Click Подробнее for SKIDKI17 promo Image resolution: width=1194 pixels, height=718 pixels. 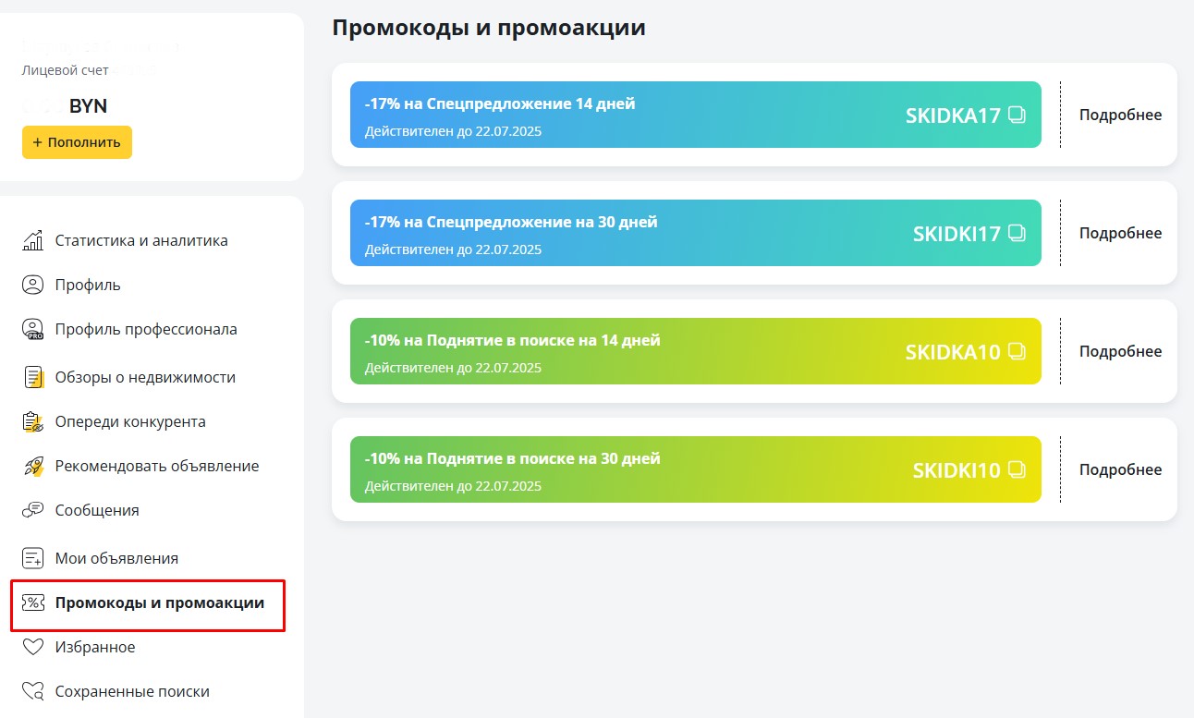click(1120, 233)
